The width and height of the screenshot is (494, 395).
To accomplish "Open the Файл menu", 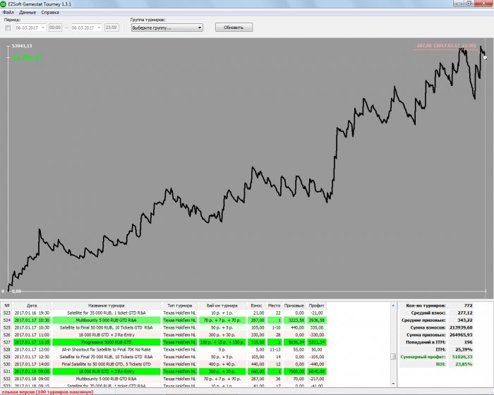I will click(8, 13).
